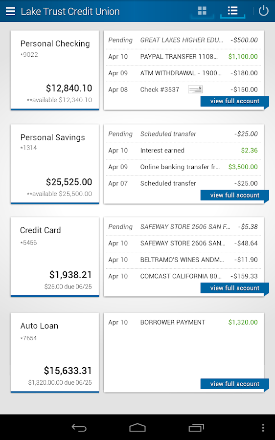The width and height of the screenshot is (275, 440).
Task: Open the Personal Checking account card
Action: coord(55,70)
